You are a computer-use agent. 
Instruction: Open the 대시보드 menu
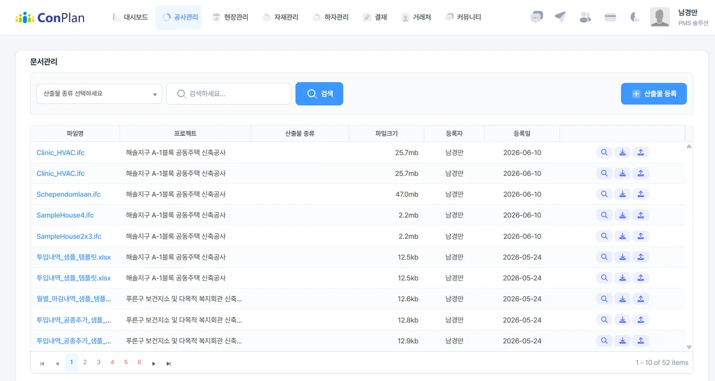pyautogui.click(x=130, y=17)
